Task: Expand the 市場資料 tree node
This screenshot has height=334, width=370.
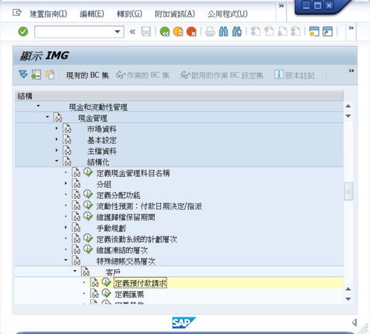Action: coord(57,128)
